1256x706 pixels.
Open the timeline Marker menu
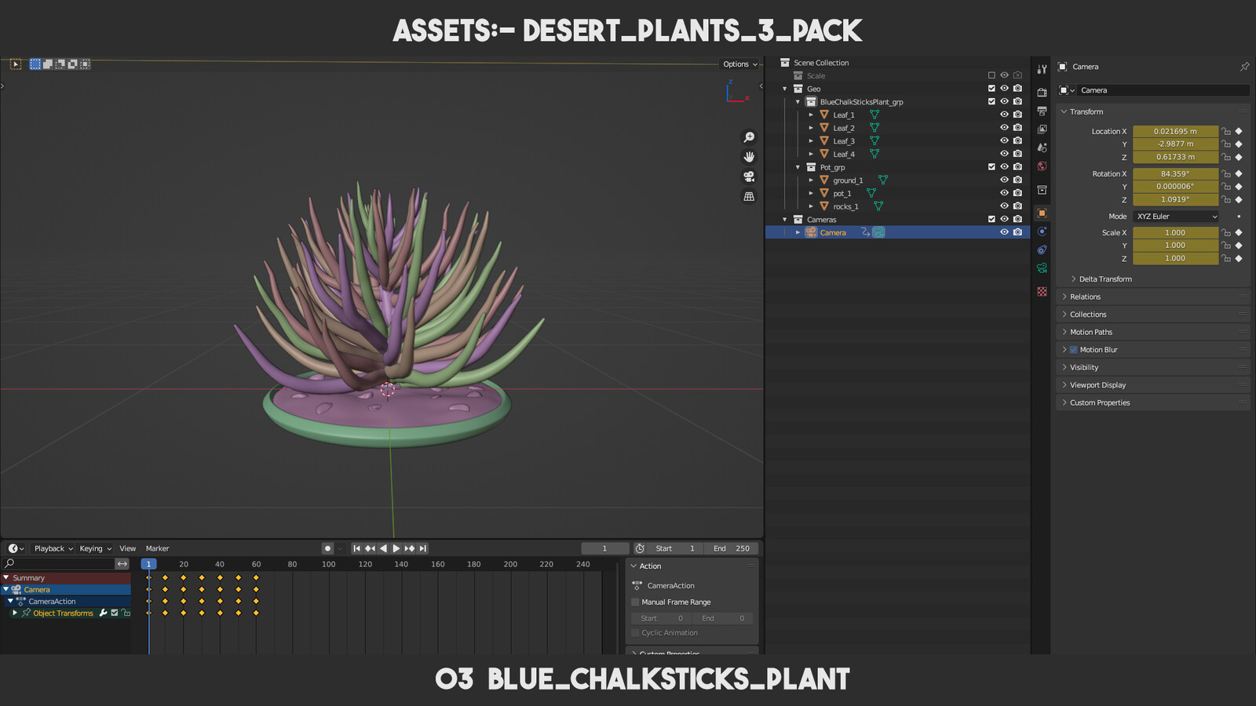point(157,548)
